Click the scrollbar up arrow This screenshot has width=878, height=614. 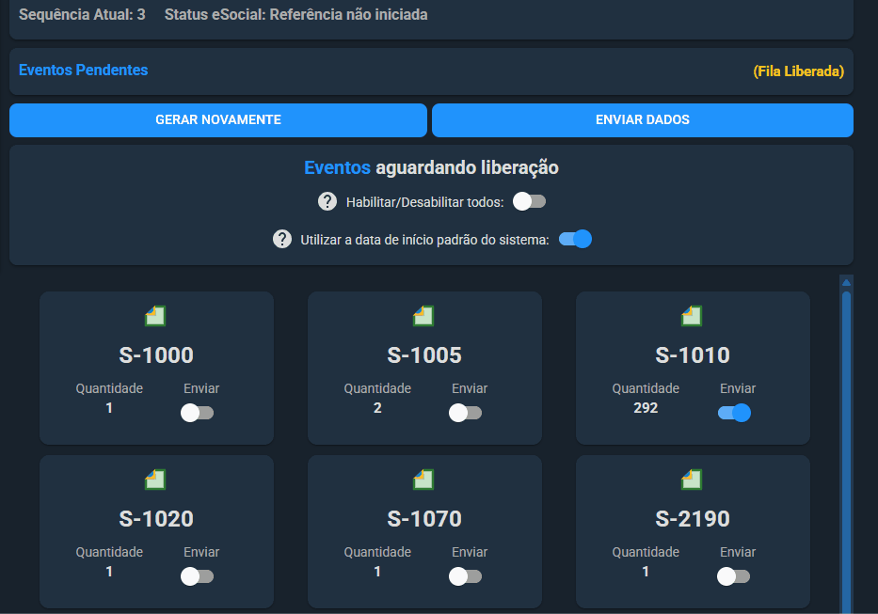tap(846, 282)
